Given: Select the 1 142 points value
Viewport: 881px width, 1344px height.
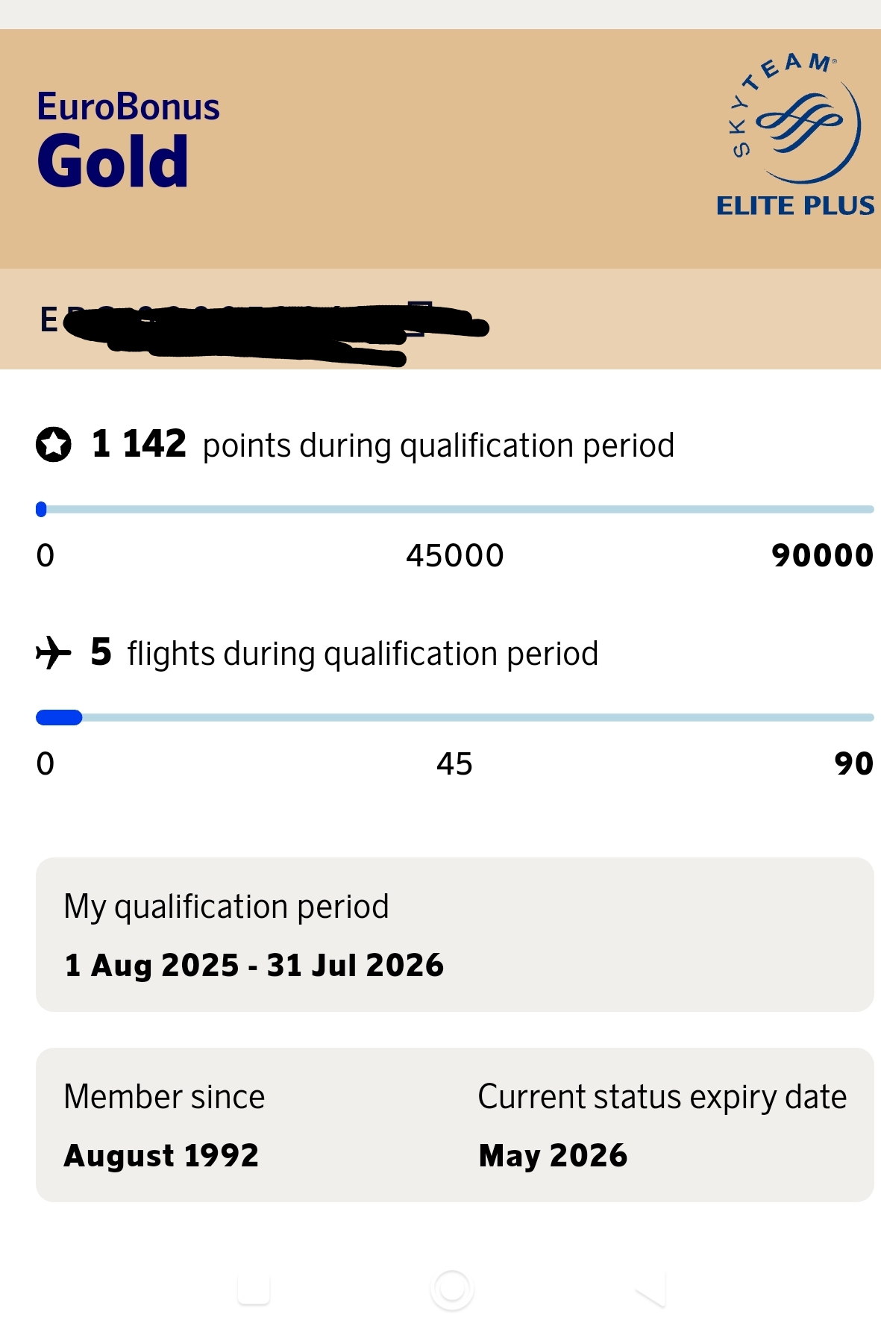Looking at the screenshot, I should [x=139, y=444].
